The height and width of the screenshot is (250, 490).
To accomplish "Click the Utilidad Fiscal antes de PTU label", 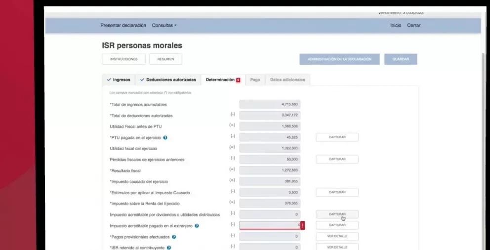I will [136, 126].
